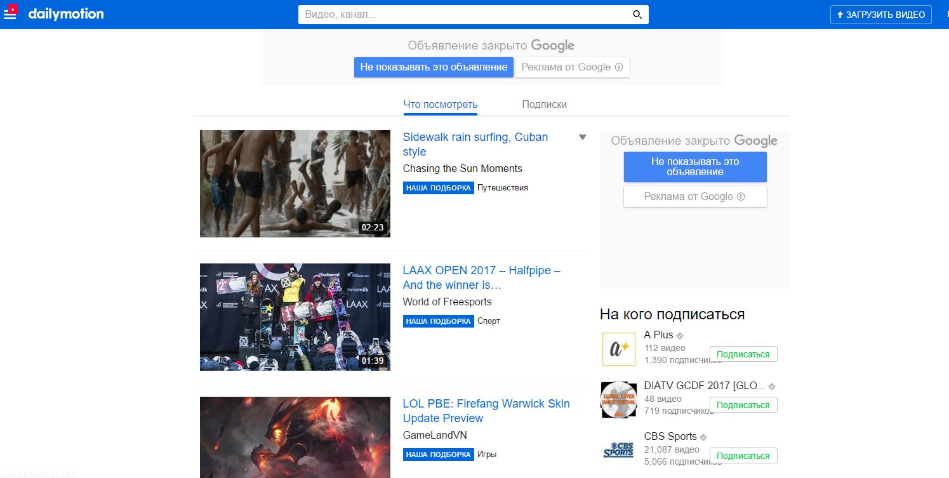Viewport: 949px width, 478px height.
Task: Click the search magnifier icon
Action: point(637,15)
